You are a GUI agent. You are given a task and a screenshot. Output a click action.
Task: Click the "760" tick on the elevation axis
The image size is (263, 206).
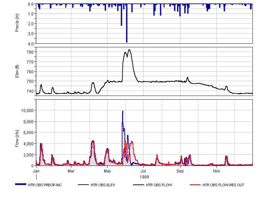tap(30, 72)
